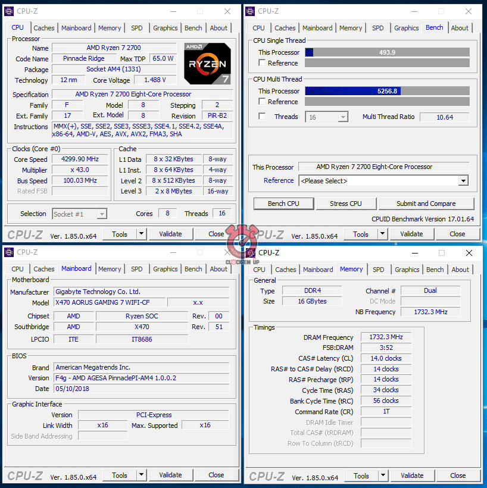The image size is (487, 488).
Task: Open Graphics tab in the Memory window
Action: pos(407,270)
